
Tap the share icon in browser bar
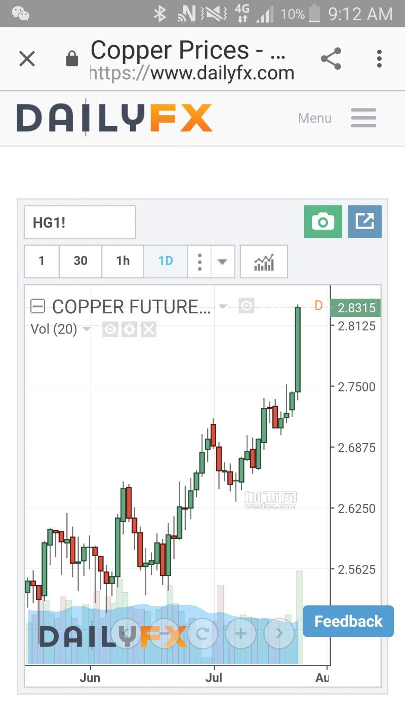coord(331,59)
